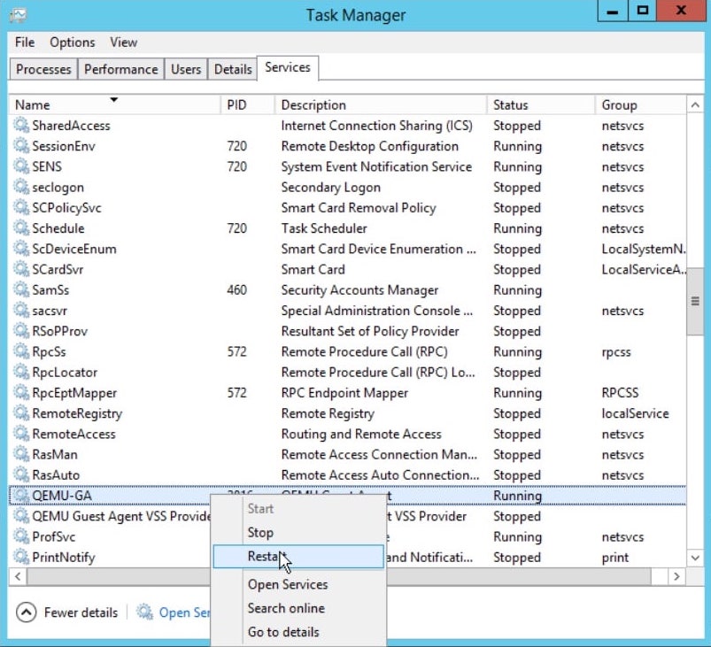Sort services by the Name column header
The height and width of the screenshot is (647, 711).
tap(113, 104)
